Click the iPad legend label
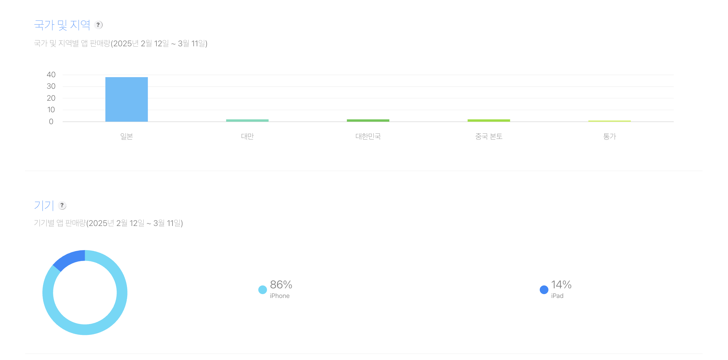728x360 pixels. 557,296
